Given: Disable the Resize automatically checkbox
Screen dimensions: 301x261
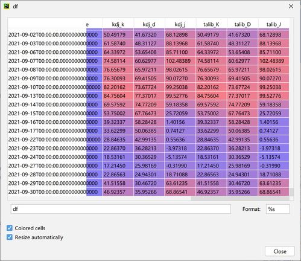Looking at the screenshot, I should [10, 237].
